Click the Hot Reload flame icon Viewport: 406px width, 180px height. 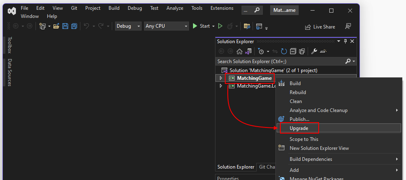click(x=230, y=26)
